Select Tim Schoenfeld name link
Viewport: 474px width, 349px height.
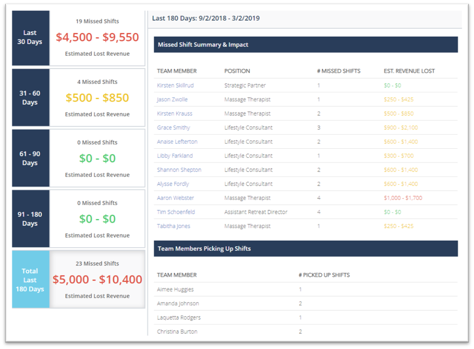coord(176,212)
